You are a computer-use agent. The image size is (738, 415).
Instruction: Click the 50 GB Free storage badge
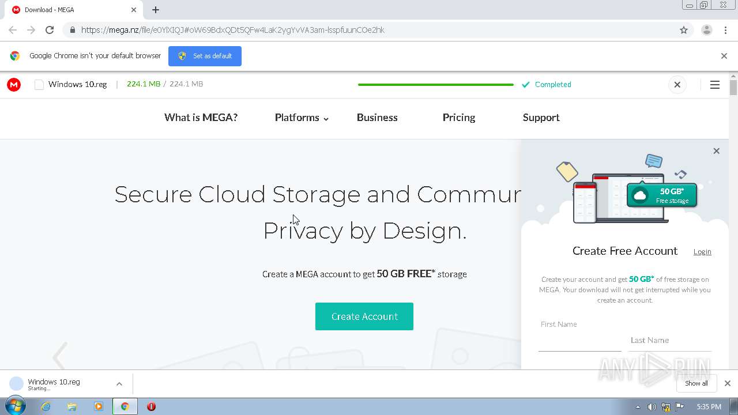pyautogui.click(x=662, y=195)
